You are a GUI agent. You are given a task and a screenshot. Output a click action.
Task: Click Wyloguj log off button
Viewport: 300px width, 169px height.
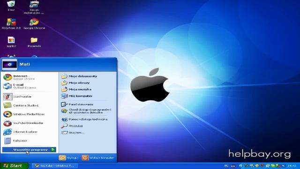(69, 158)
